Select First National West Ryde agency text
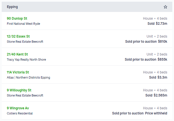This screenshot has height=121, width=174. point(23,24)
